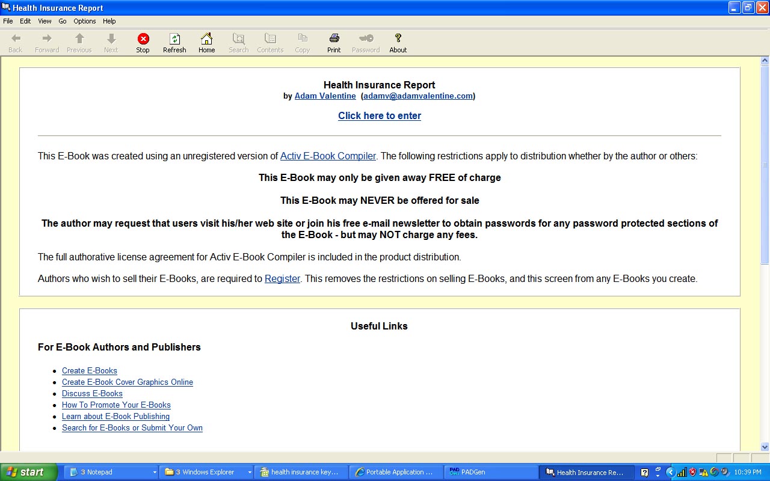Expand the 3 Windows Explorer taskbar group
Viewport: 770px width, 481px height.
coord(250,473)
